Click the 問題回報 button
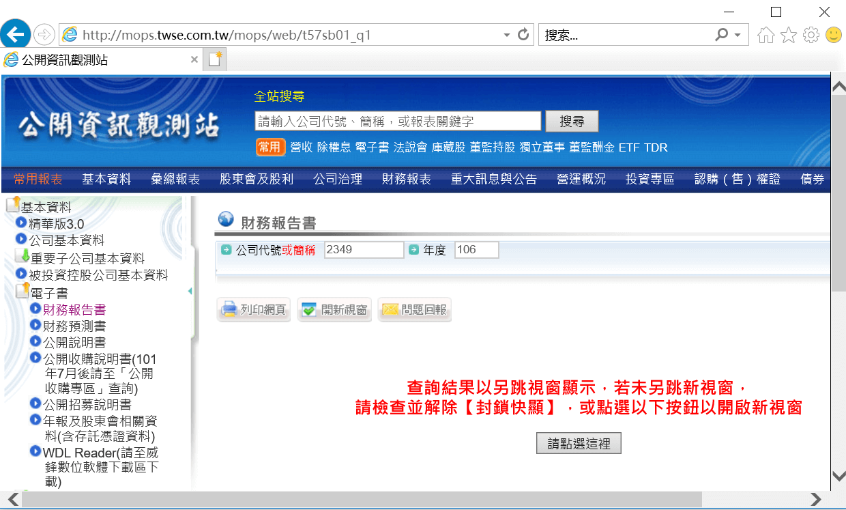The image size is (846, 510). (x=415, y=310)
